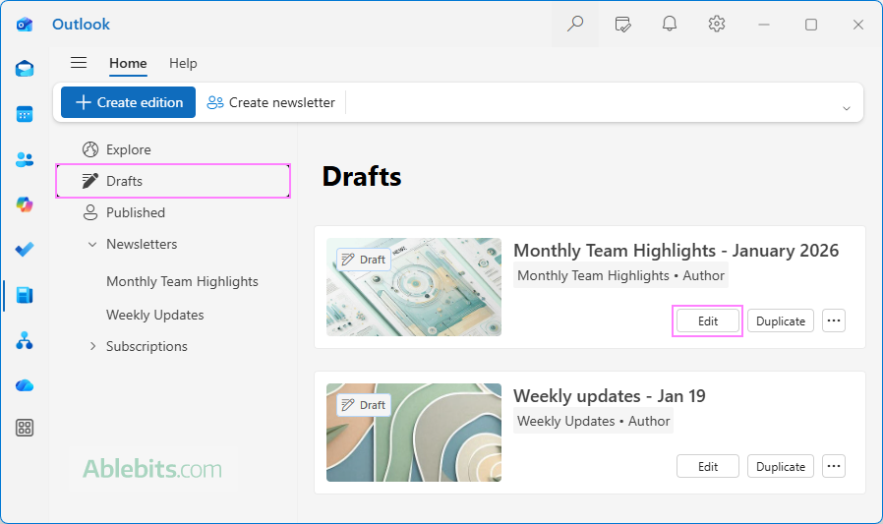This screenshot has width=883, height=524.
Task: Click the Drafts page heading
Action: (362, 176)
